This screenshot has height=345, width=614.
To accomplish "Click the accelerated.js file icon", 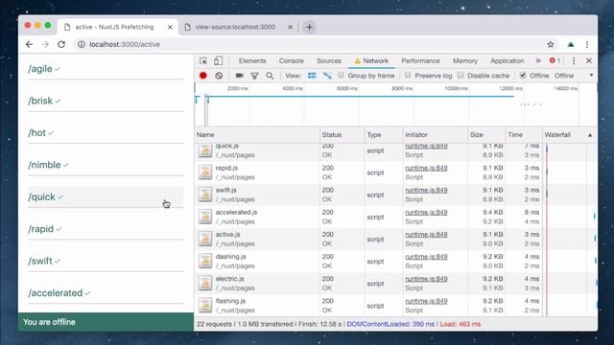I will (x=205, y=217).
